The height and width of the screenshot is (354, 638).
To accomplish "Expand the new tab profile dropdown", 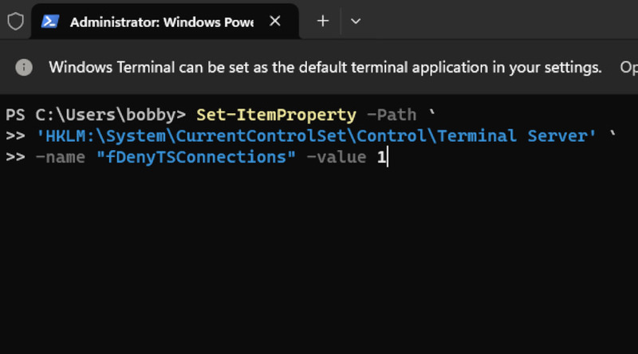I will 356,22.
